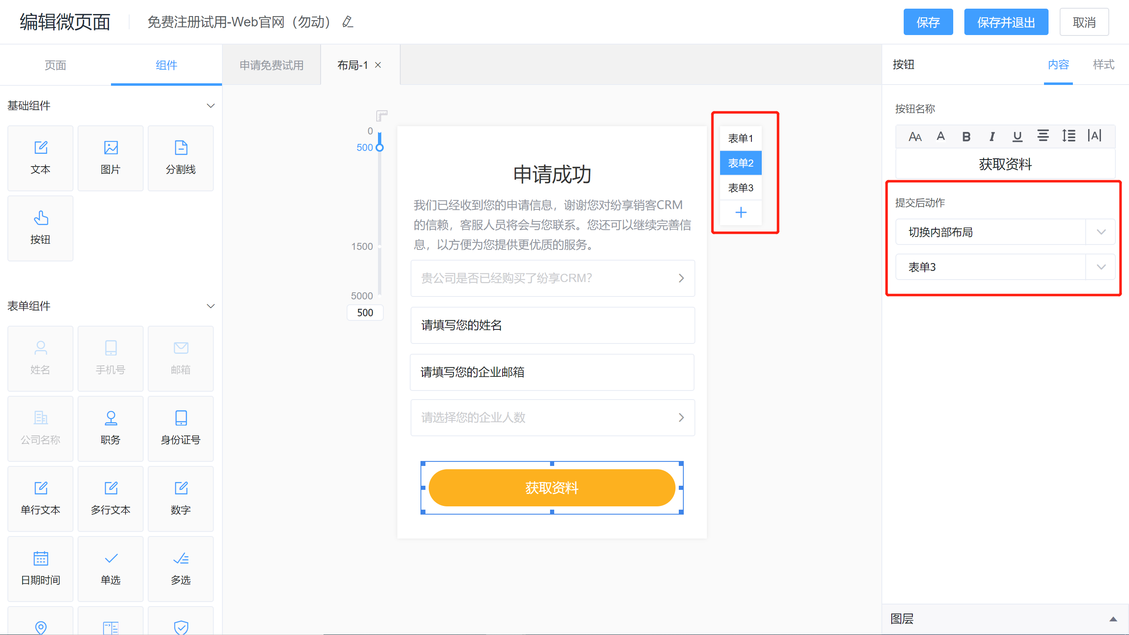This screenshot has height=635, width=1129.
Task: Select the 我们已经收到您的申请信息 paragraph text
Action: tap(552, 225)
